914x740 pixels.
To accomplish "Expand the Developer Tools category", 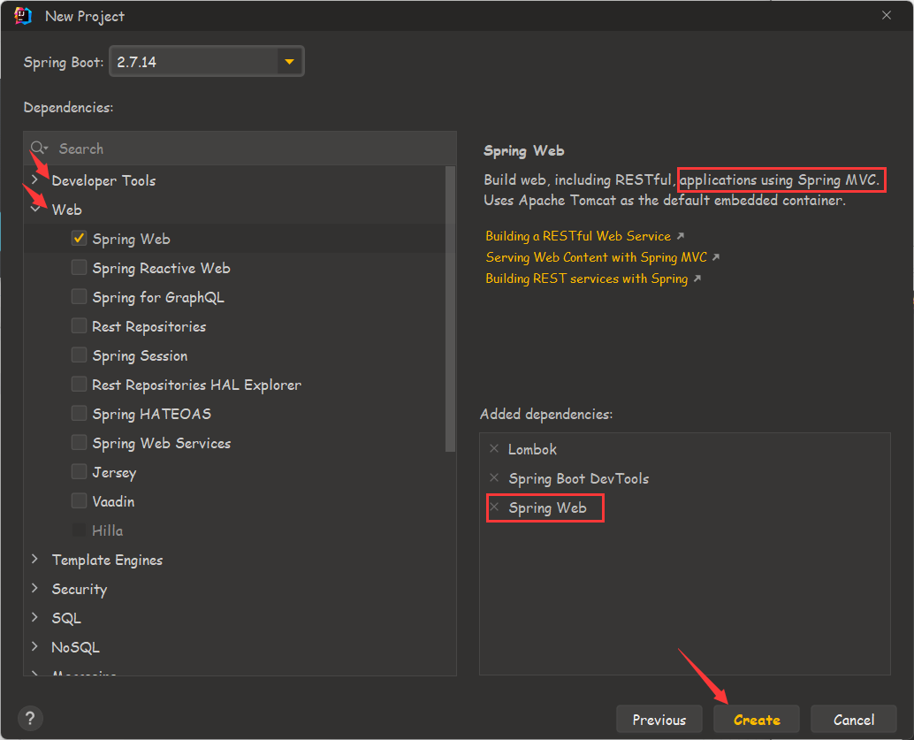I will pos(35,180).
